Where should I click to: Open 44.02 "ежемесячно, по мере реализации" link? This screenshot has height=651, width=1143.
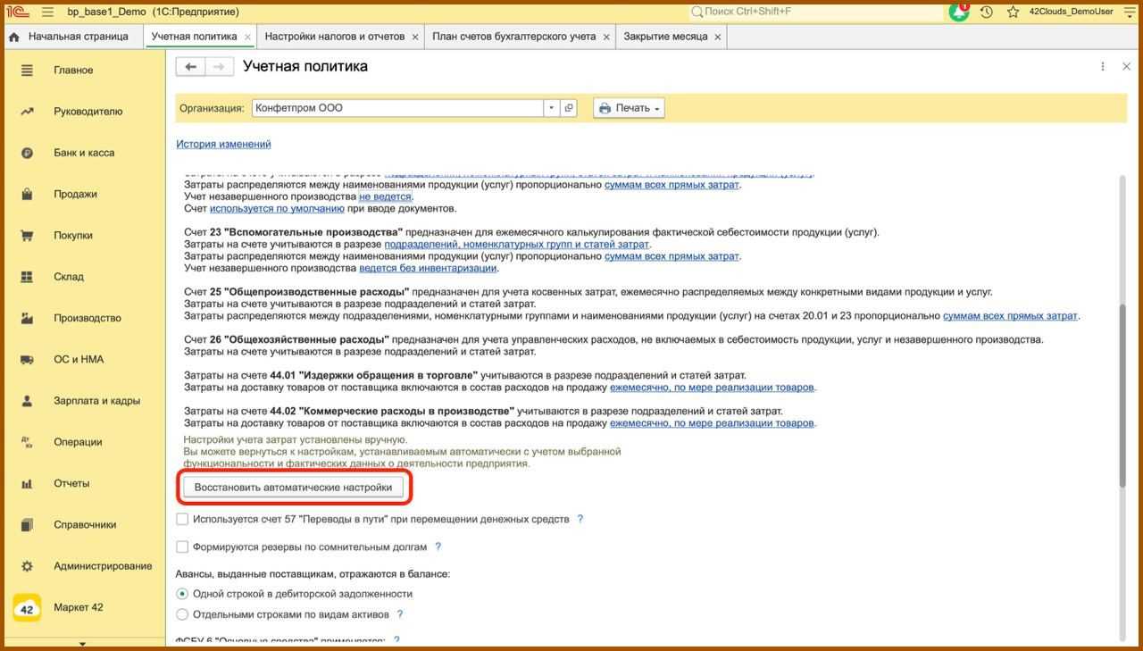tap(712, 423)
